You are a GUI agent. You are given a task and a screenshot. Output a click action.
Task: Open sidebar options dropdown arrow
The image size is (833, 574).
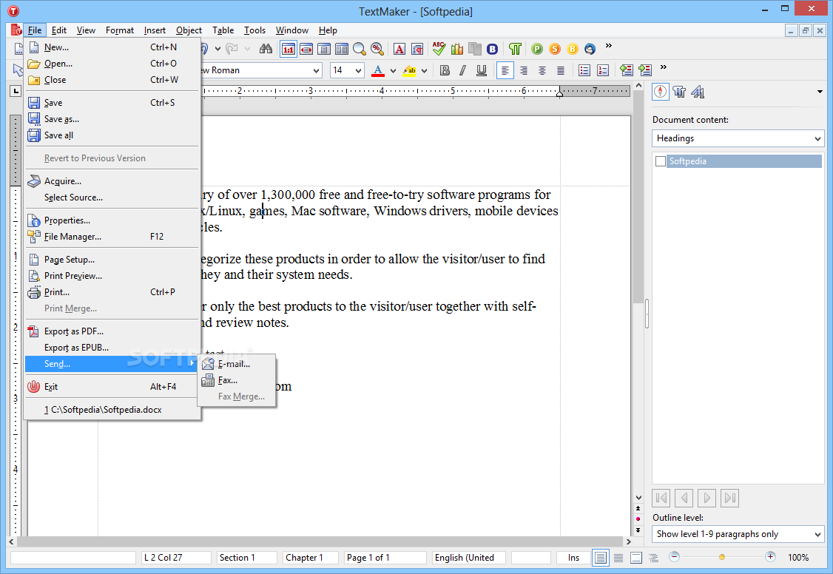(x=820, y=92)
